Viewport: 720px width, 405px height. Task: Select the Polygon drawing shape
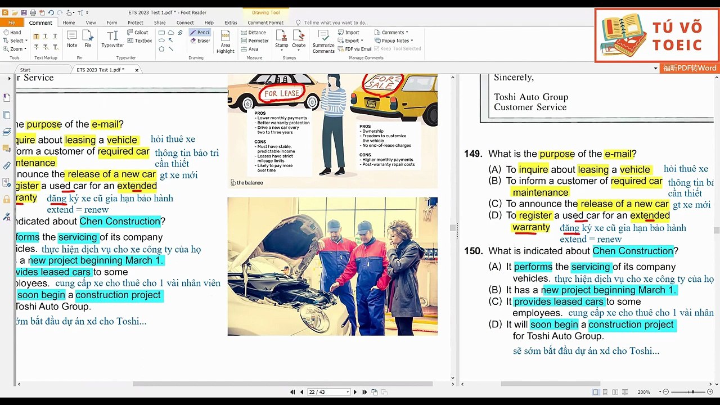coord(161,49)
